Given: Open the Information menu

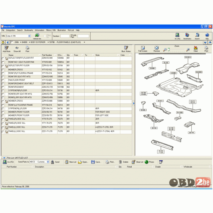Looking at the screenshot, I should 40,30.
